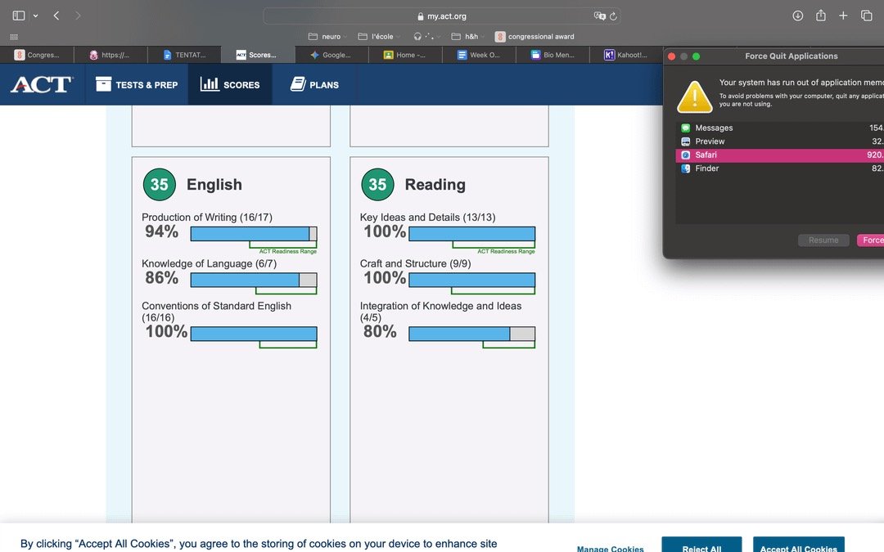
Task: Switch to the Google... tab
Action: tap(331, 55)
